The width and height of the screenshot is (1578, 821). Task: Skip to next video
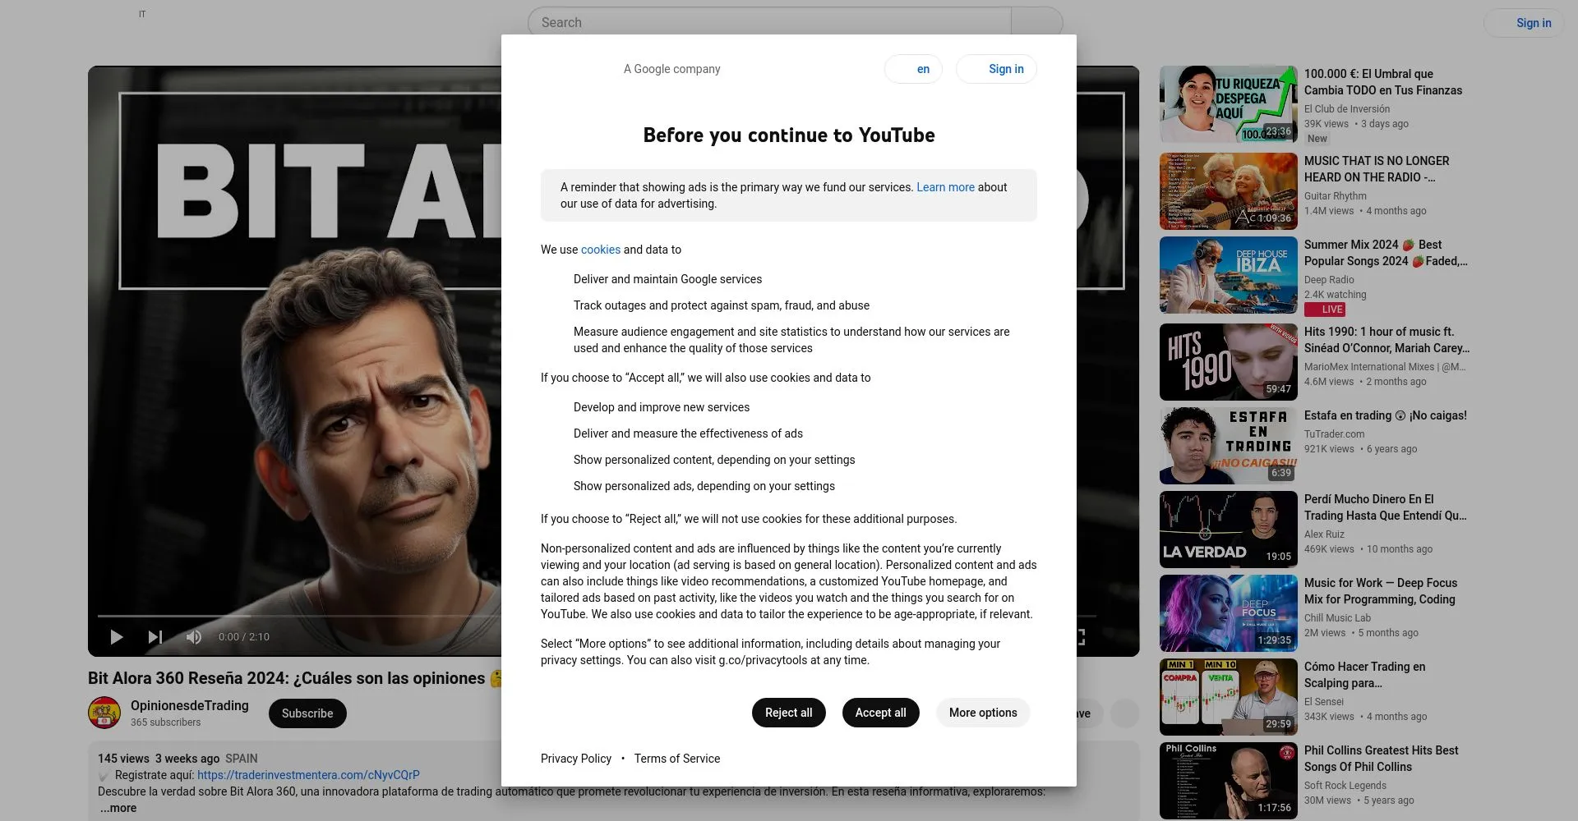155,637
